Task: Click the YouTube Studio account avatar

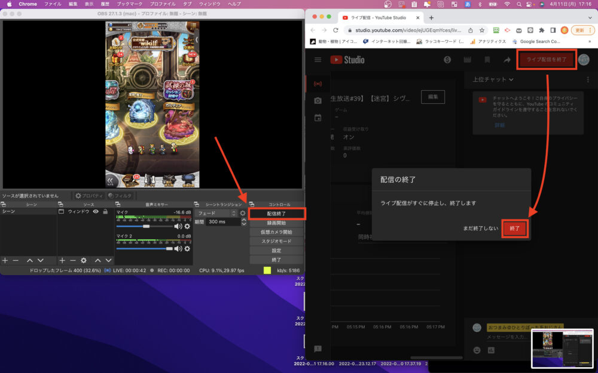Action: [584, 60]
